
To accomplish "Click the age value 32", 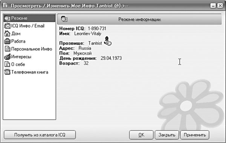I will [86, 63].
